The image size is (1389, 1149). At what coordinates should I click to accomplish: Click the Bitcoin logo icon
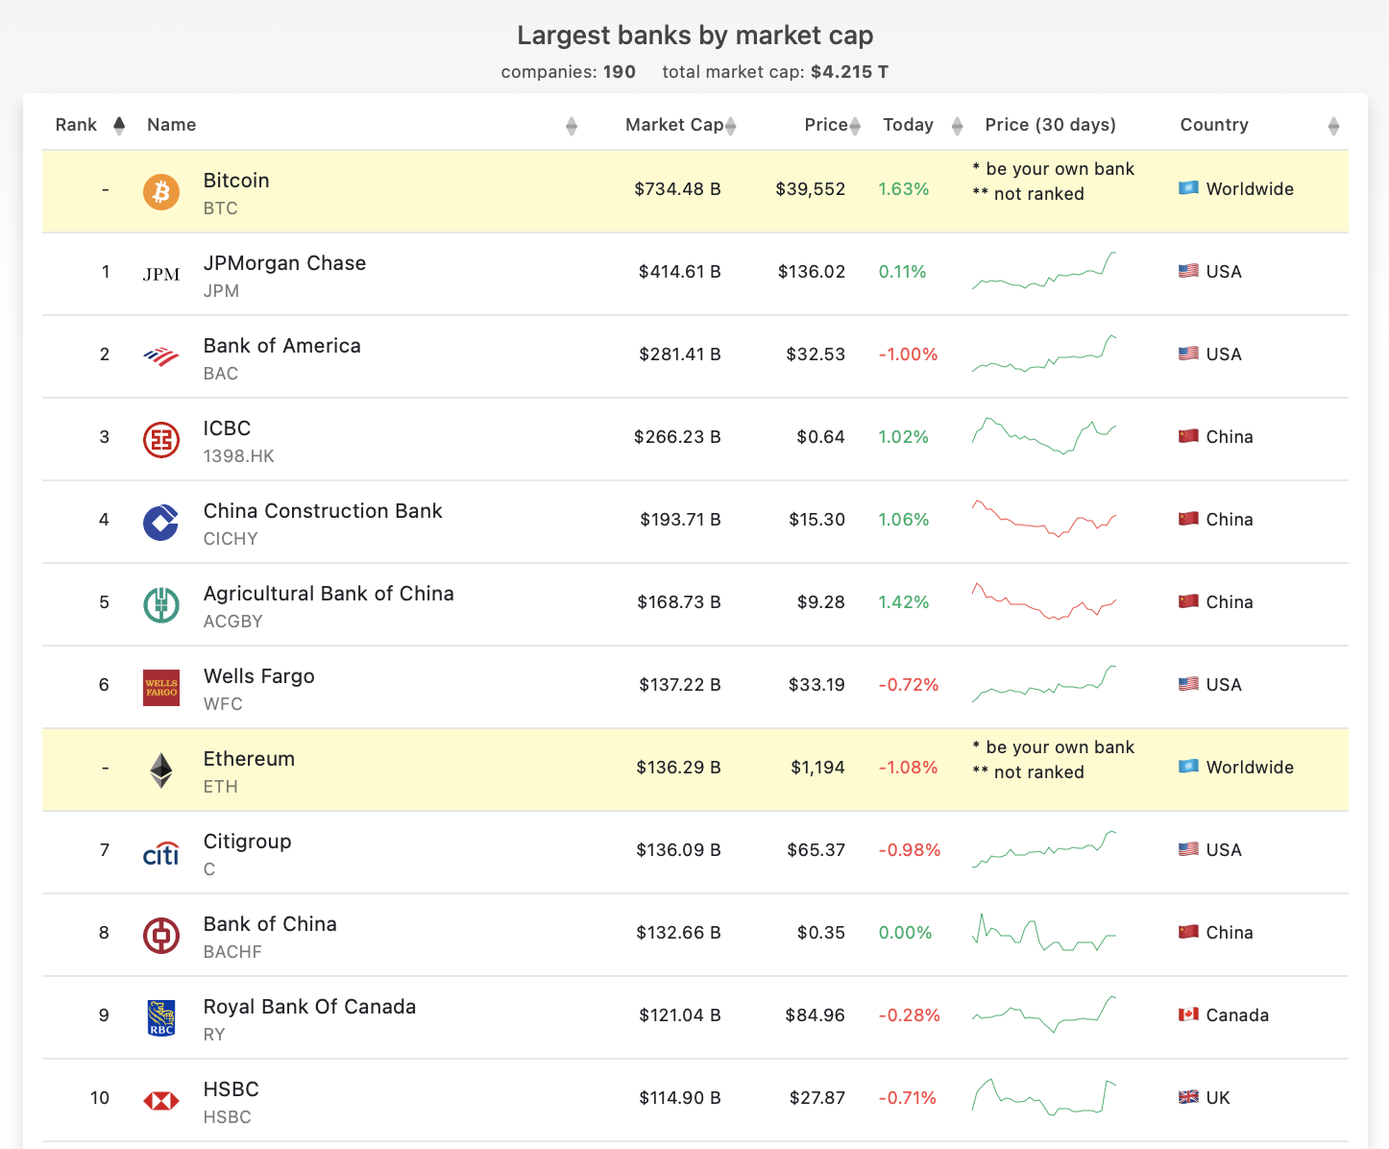pyautogui.click(x=160, y=191)
